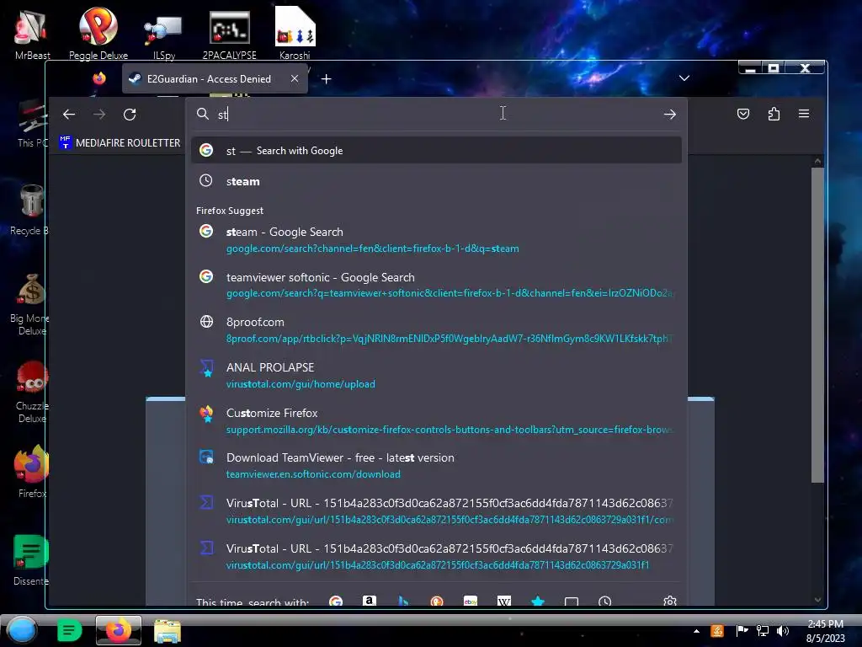Open VirusTotal URL result ending in /com
862x647 pixels.
[436, 511]
